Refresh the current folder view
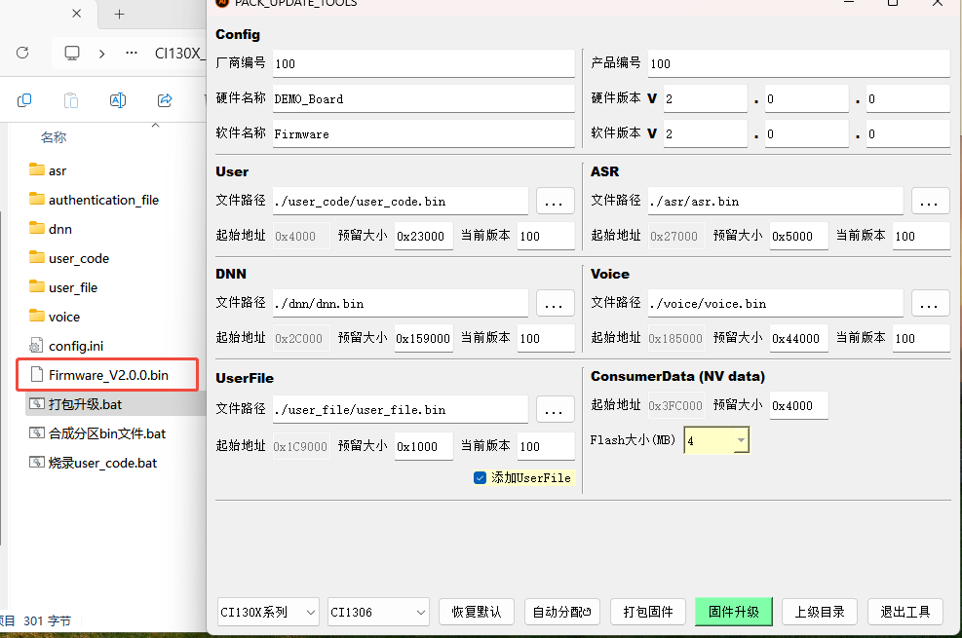The width and height of the screenshot is (962, 638). pyautogui.click(x=21, y=54)
